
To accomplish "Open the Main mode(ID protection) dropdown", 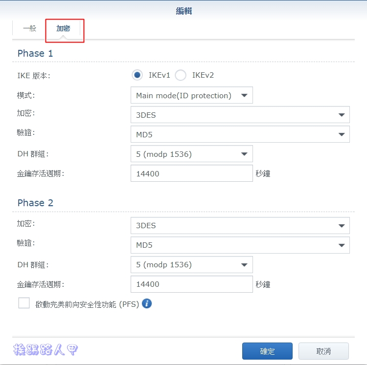I will [x=192, y=95].
